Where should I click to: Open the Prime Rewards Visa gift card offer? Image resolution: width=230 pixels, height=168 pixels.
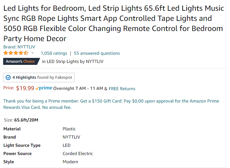pos(111,104)
